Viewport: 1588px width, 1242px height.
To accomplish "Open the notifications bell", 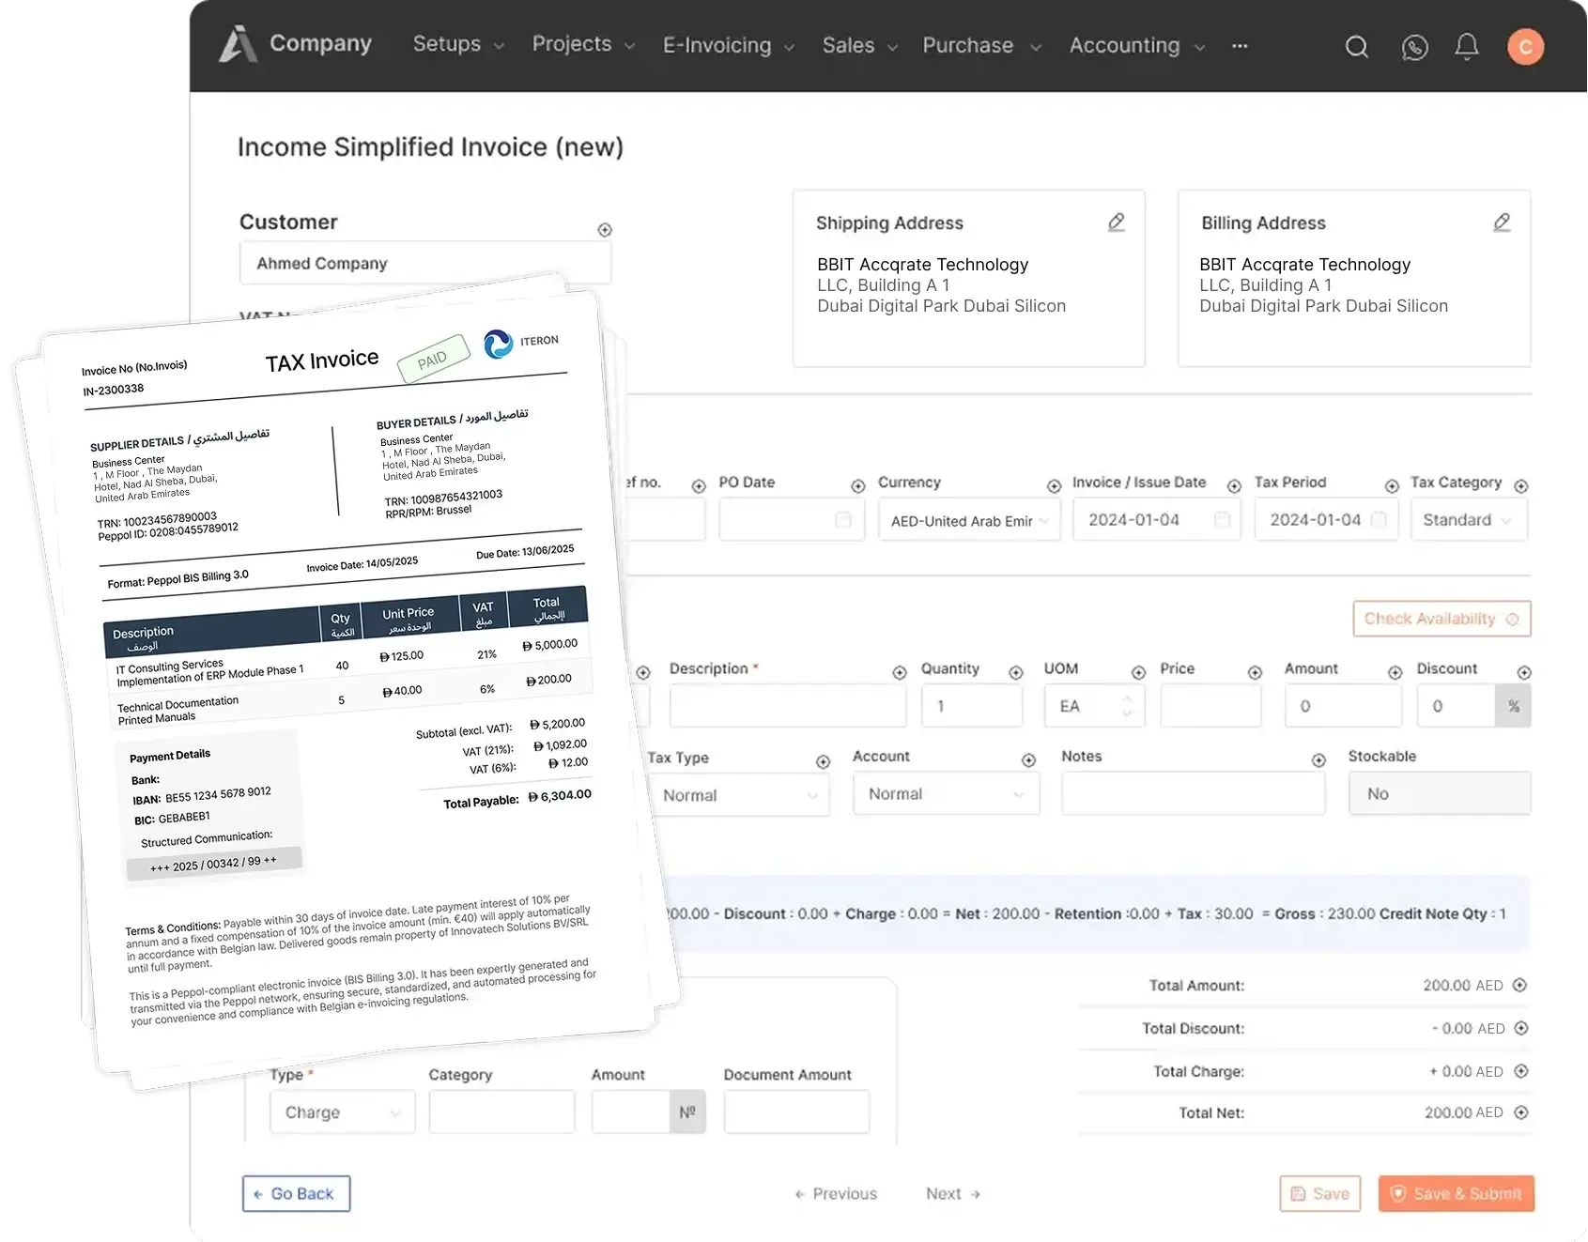I will click(1467, 46).
